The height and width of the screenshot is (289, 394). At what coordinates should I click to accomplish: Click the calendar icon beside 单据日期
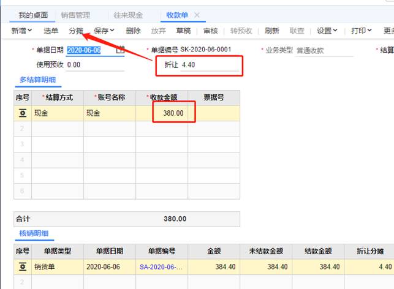pos(121,50)
